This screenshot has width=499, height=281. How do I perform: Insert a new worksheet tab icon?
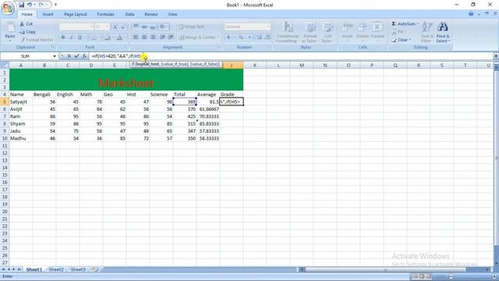94,269
